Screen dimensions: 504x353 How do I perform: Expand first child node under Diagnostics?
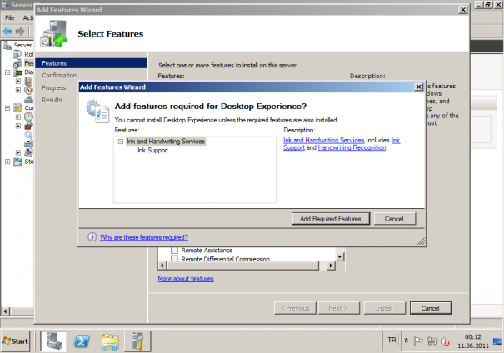point(18,81)
